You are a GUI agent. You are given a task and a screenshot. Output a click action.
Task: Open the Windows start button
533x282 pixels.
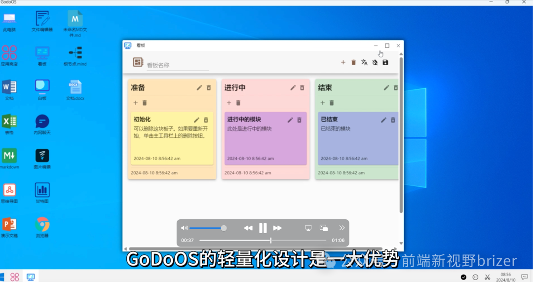pos(2,277)
